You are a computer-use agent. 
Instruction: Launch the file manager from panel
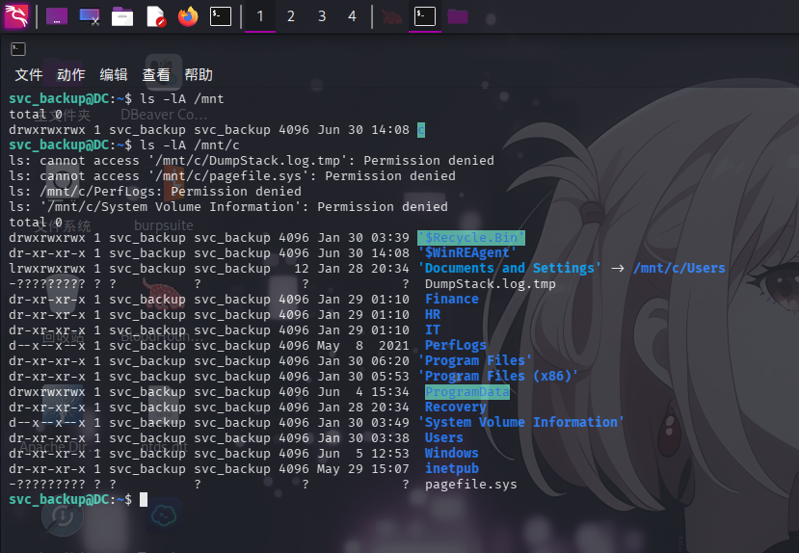[122, 16]
